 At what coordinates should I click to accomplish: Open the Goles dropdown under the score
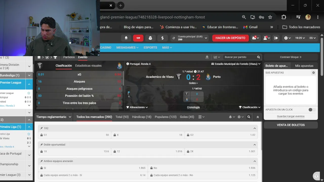pos(193,83)
